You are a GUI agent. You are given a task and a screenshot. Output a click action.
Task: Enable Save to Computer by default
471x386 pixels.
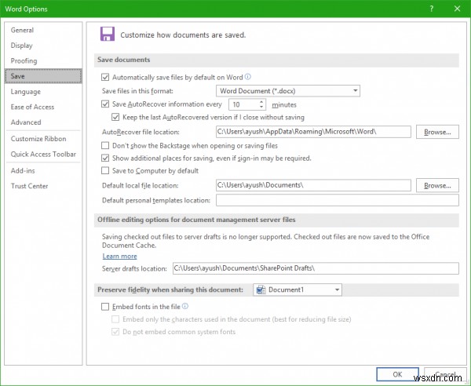pos(105,171)
